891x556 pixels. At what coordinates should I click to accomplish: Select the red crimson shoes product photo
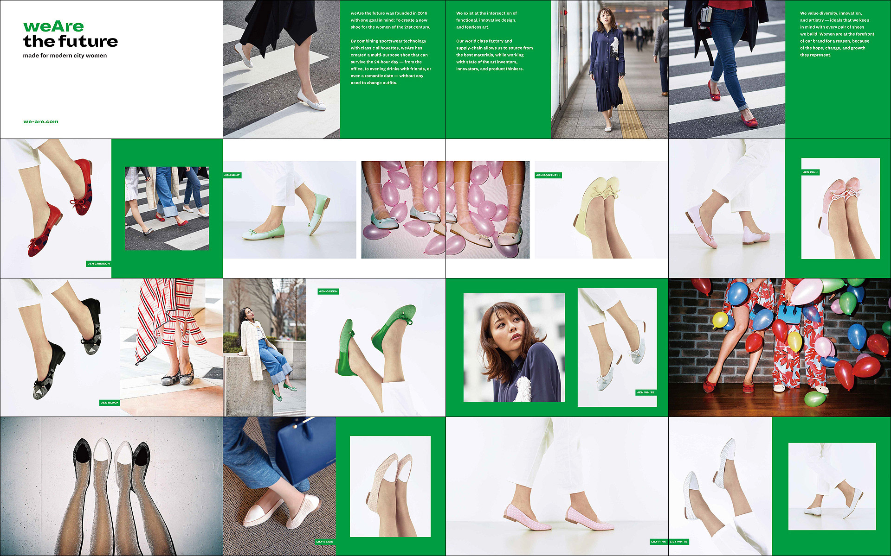coord(56,208)
